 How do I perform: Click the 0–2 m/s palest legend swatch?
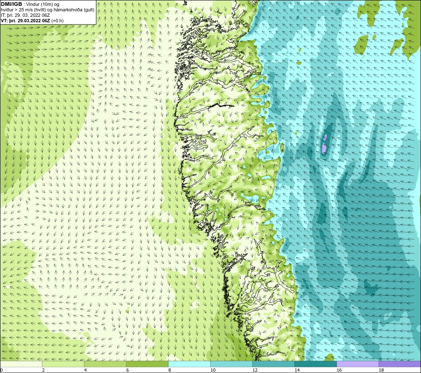point(21,364)
